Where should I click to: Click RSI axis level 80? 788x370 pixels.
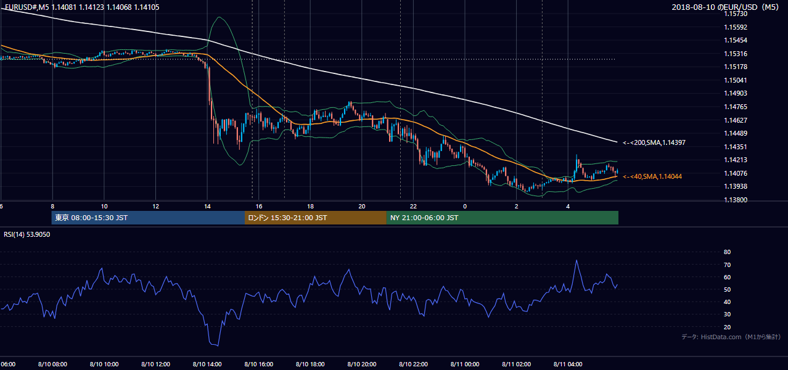tap(727, 252)
